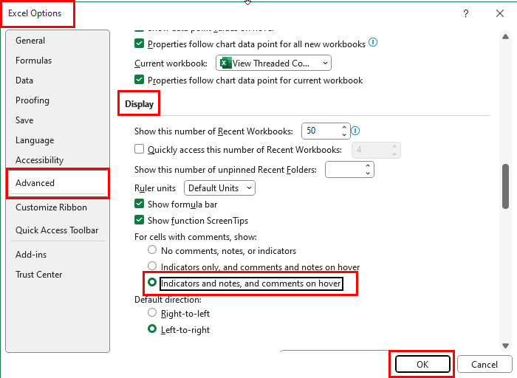Click the scrollbar down arrow
The image size is (517, 378).
pyautogui.click(x=505, y=346)
